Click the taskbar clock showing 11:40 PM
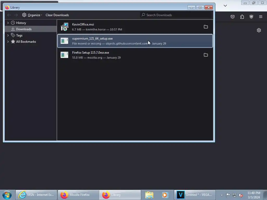Image resolution: width=267 pixels, height=200 pixels. pyautogui.click(x=254, y=195)
